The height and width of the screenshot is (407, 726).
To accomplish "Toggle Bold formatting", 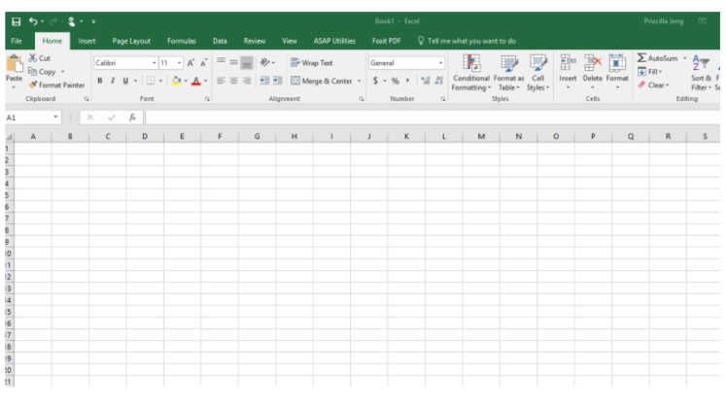I will click(99, 81).
